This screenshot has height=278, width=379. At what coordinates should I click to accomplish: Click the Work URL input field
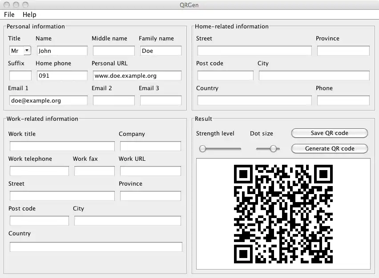pos(150,171)
